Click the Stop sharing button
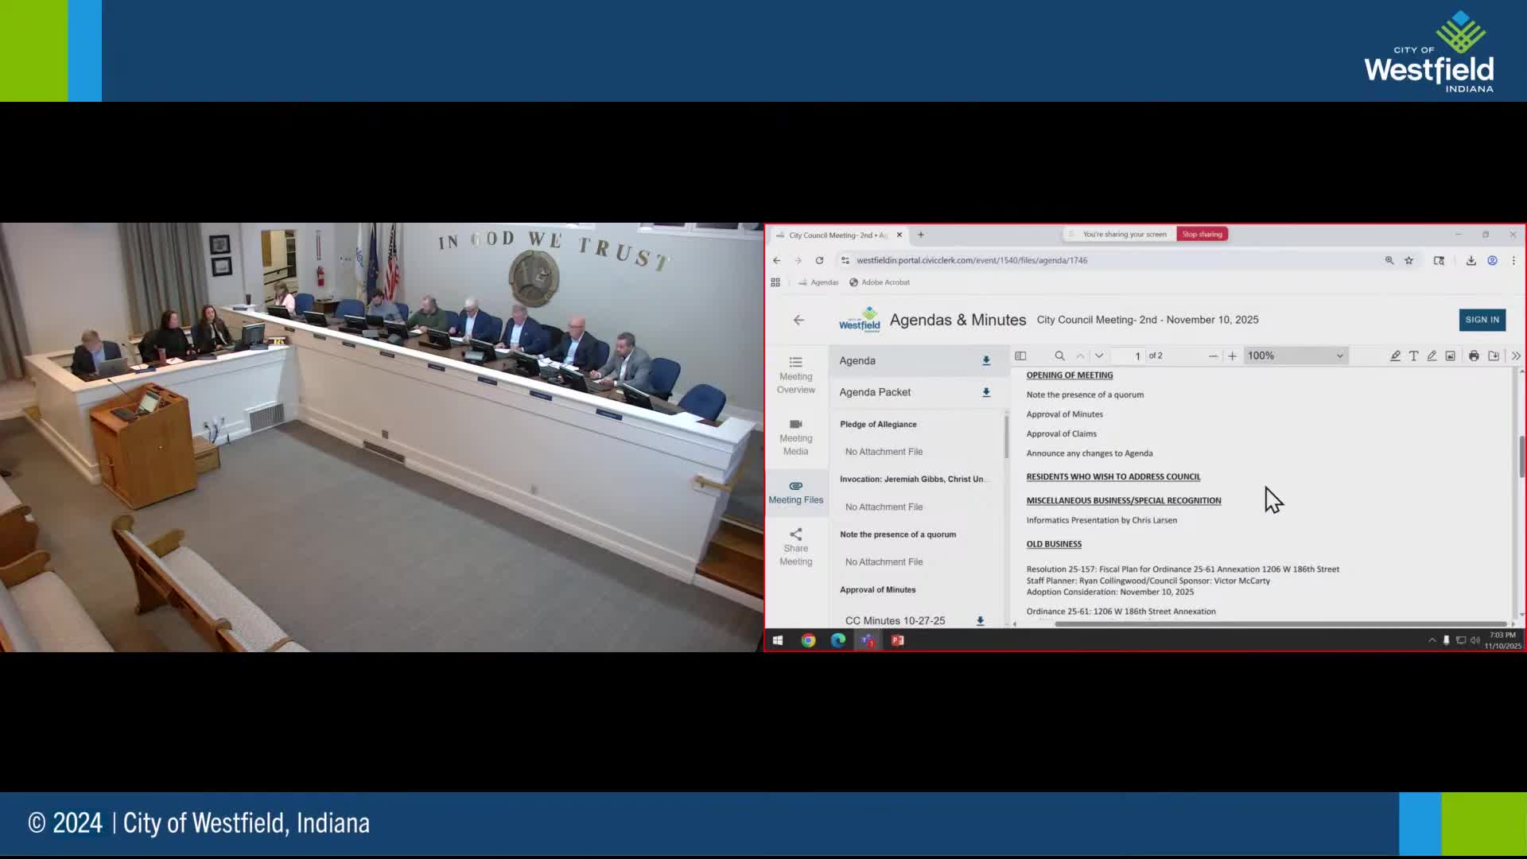The height and width of the screenshot is (859, 1527). (1202, 234)
